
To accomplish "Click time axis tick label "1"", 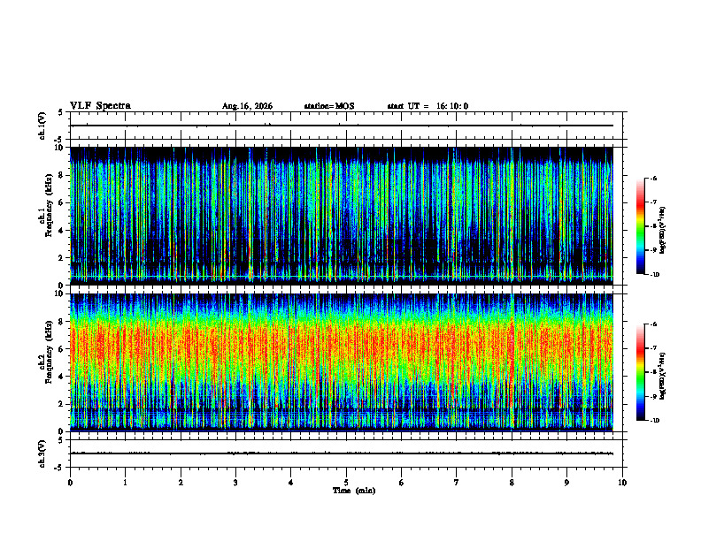I will click(125, 483).
